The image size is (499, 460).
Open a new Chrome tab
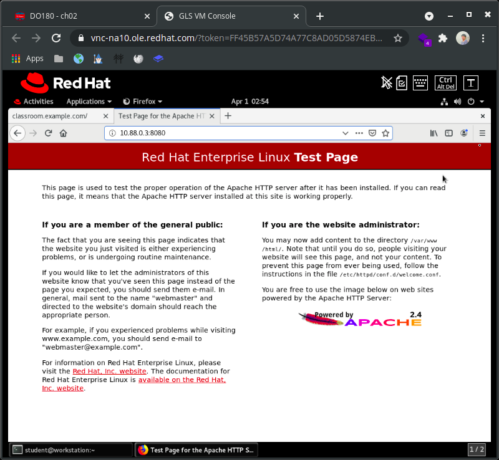tap(320, 16)
